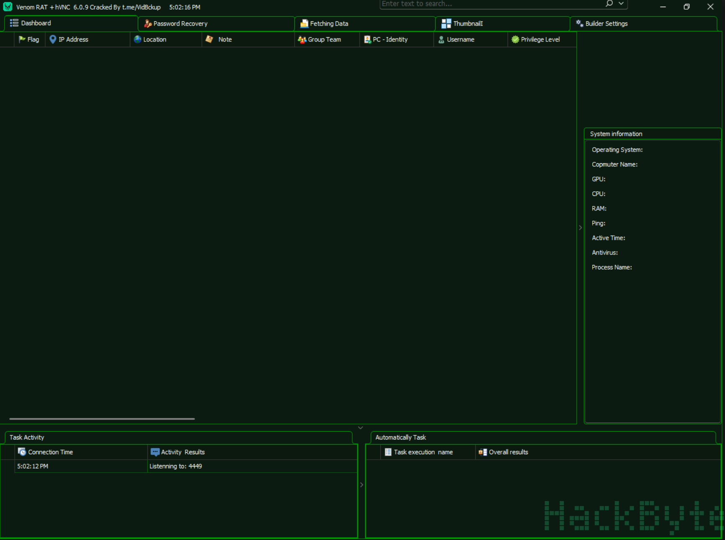Click the people icon beside Group Team

[302, 40]
